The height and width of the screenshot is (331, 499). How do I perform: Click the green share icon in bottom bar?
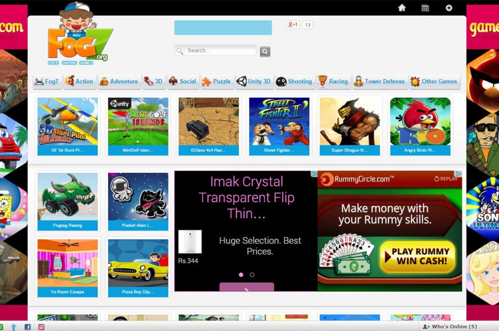[1, 327]
